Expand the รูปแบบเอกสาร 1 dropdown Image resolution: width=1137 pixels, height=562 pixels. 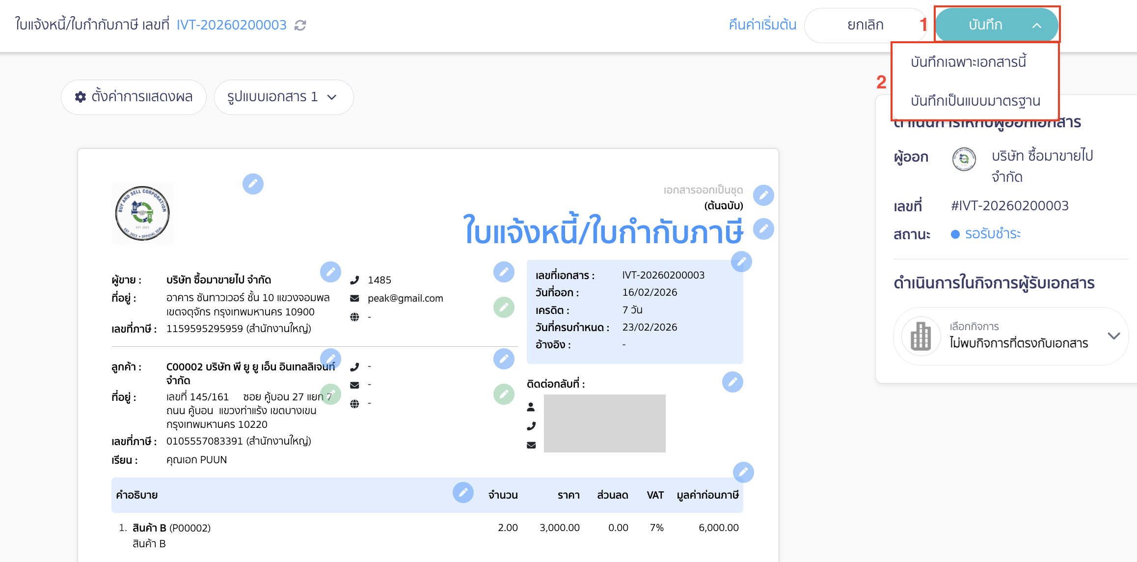(284, 97)
